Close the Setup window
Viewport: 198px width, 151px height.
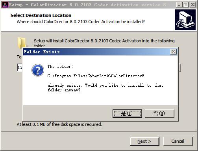click(192, 5)
